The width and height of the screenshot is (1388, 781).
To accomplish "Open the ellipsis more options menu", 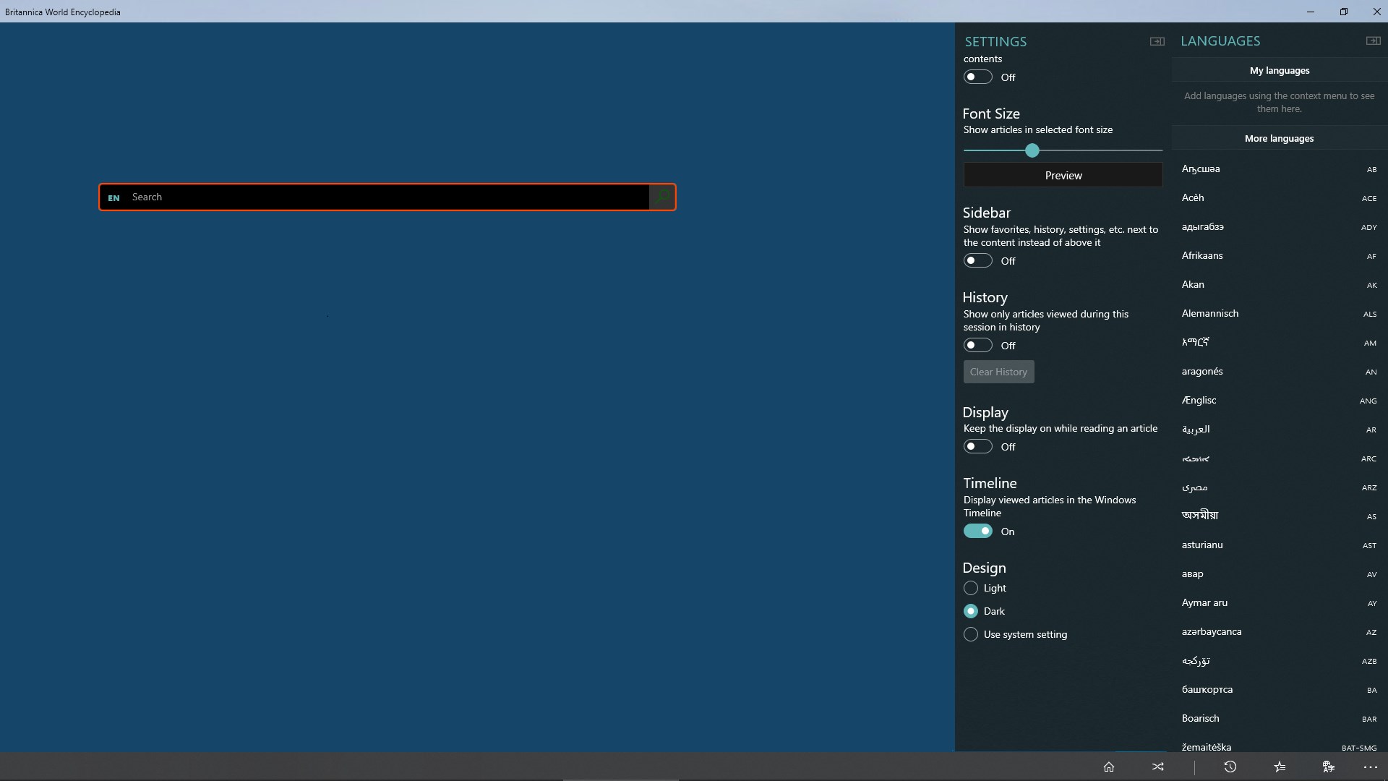I will 1371,767.
